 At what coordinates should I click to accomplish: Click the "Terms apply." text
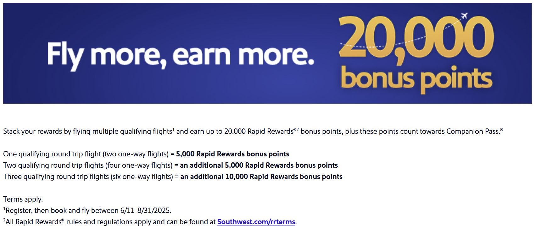[23, 199]
